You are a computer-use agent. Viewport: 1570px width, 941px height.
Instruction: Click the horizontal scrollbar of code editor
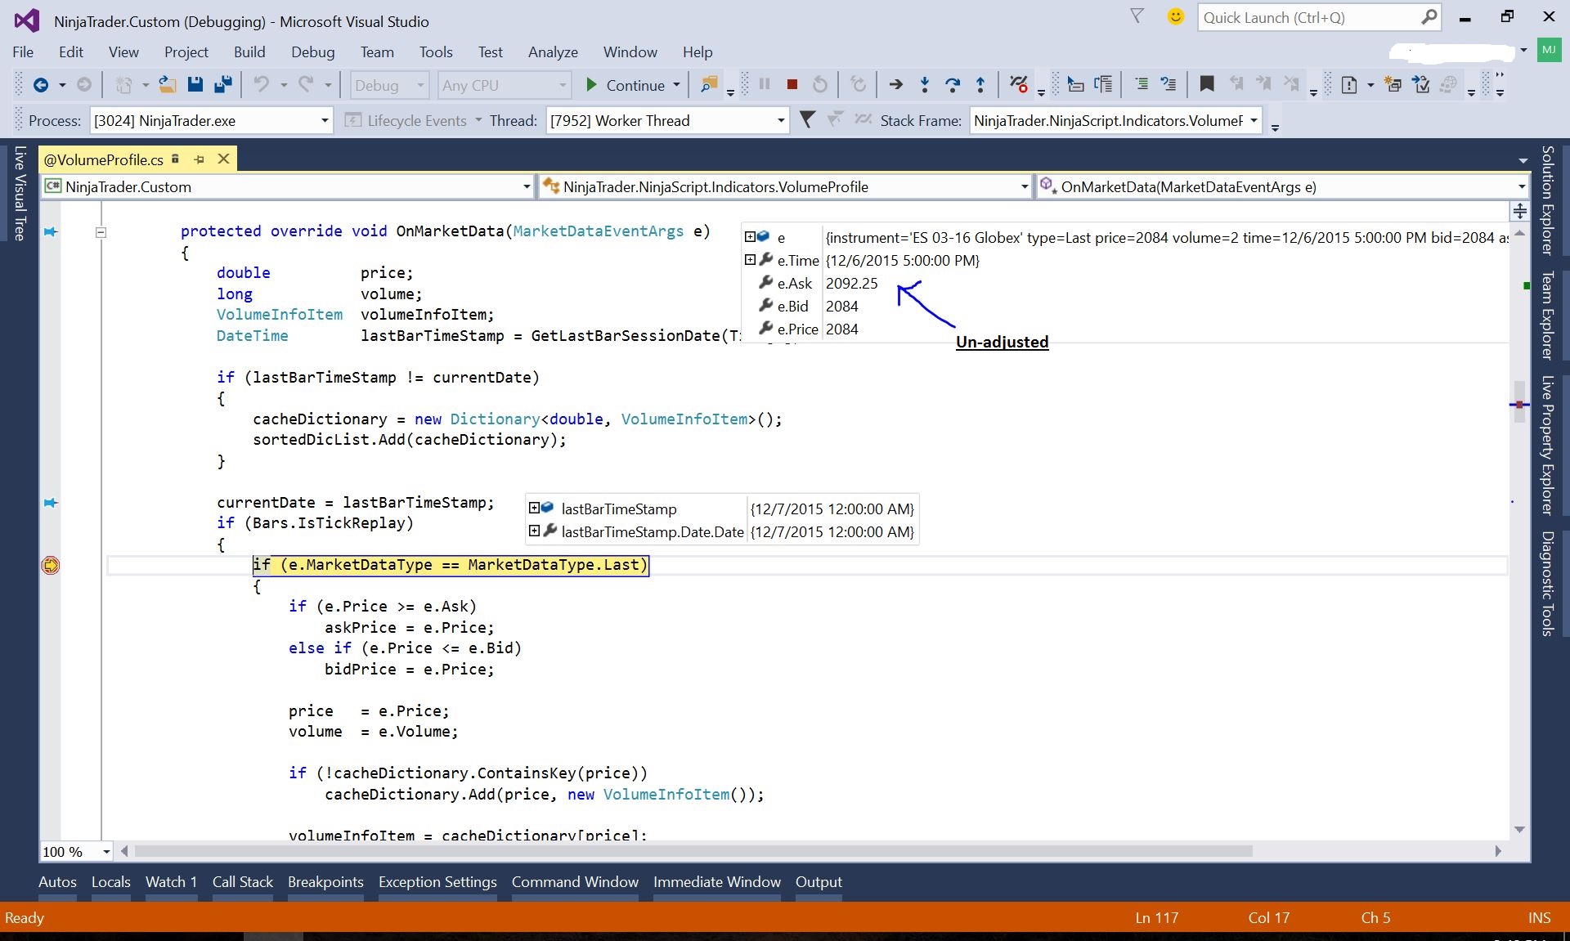(693, 851)
